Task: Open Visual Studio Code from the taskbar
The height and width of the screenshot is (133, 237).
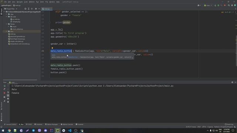Action: pos(70,130)
